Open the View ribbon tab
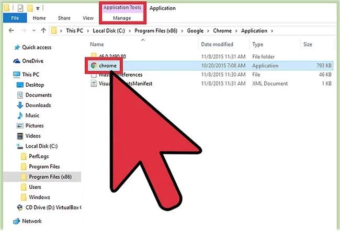Image resolution: width=340 pixels, height=232 pixels. coord(88,18)
